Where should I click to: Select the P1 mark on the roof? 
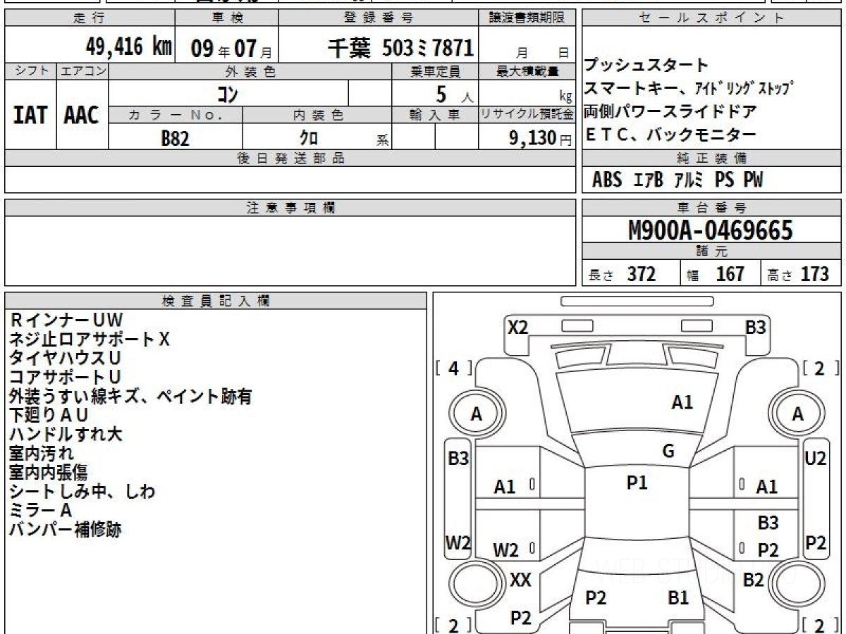coord(637,483)
